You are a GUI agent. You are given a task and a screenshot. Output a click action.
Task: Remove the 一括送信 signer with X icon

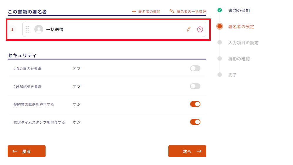pos(200,29)
